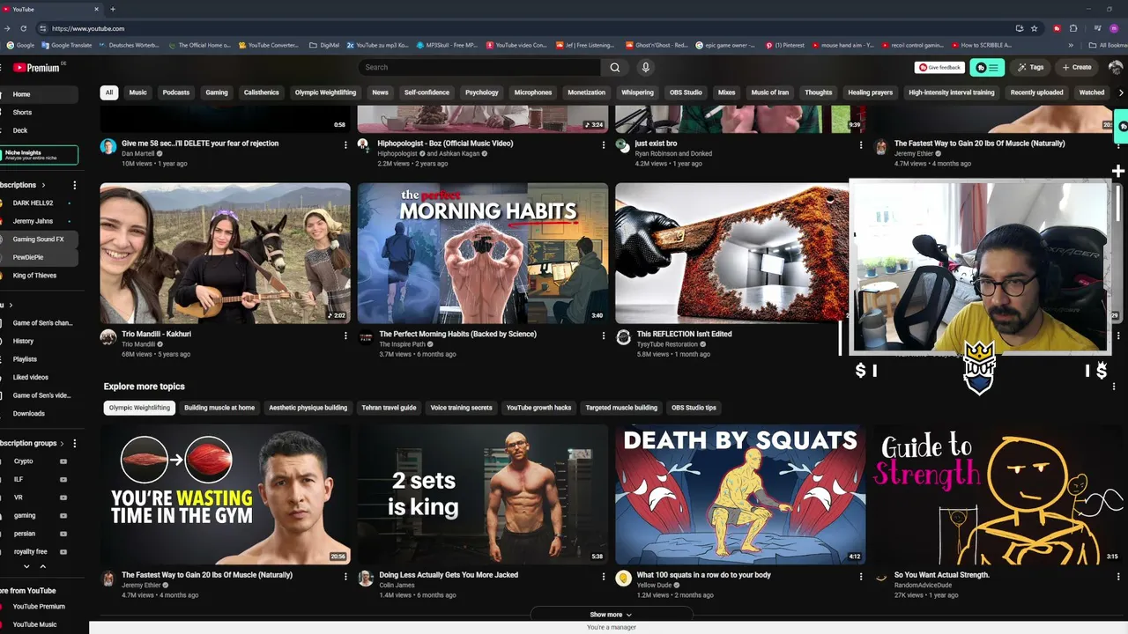The image size is (1128, 634).
Task: Toggle the gaming subscription group video icon
Action: pyautogui.click(x=63, y=515)
